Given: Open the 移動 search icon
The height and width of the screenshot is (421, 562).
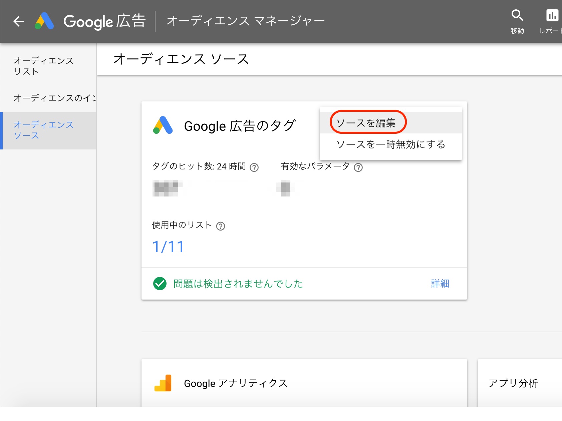Looking at the screenshot, I should point(517,21).
